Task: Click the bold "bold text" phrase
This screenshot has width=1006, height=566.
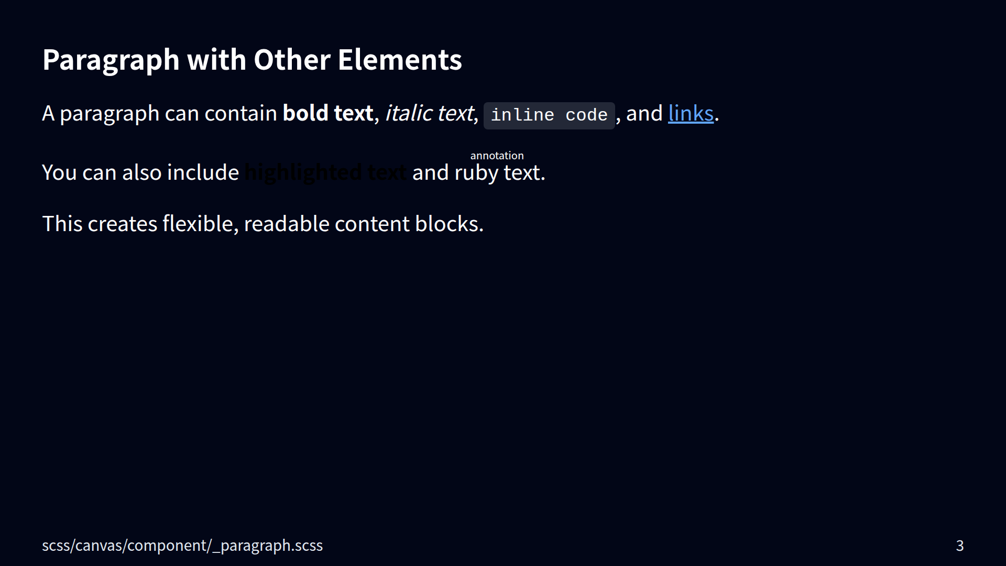Action: [327, 114]
